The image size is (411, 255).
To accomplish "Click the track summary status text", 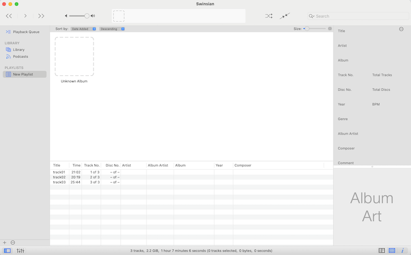I will pos(201,250).
